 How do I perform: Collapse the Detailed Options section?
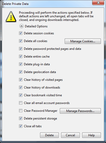(x=22, y=26)
